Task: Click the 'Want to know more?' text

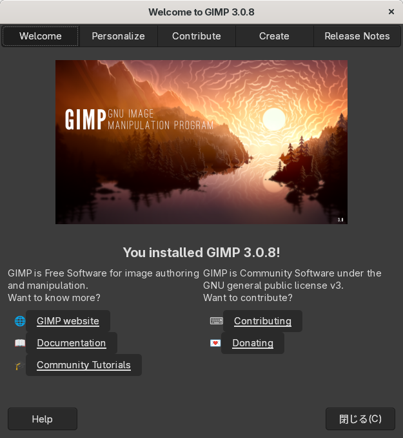Action: click(54, 298)
